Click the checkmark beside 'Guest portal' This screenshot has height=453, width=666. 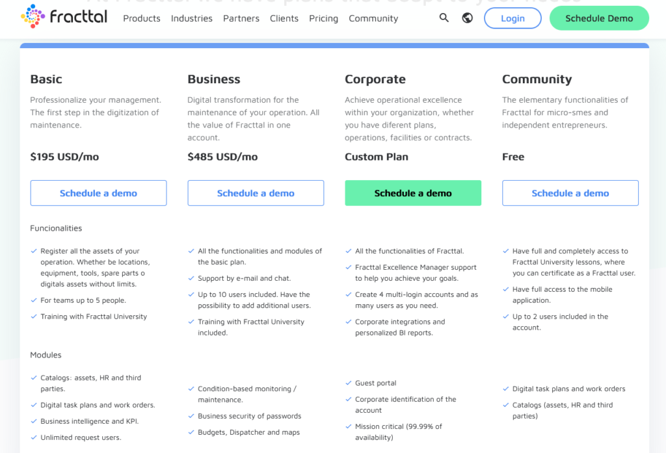tap(349, 383)
